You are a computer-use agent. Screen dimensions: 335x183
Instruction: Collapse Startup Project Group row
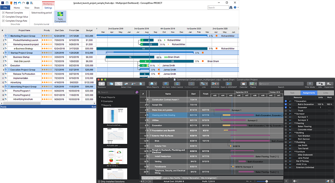pos(9,53)
